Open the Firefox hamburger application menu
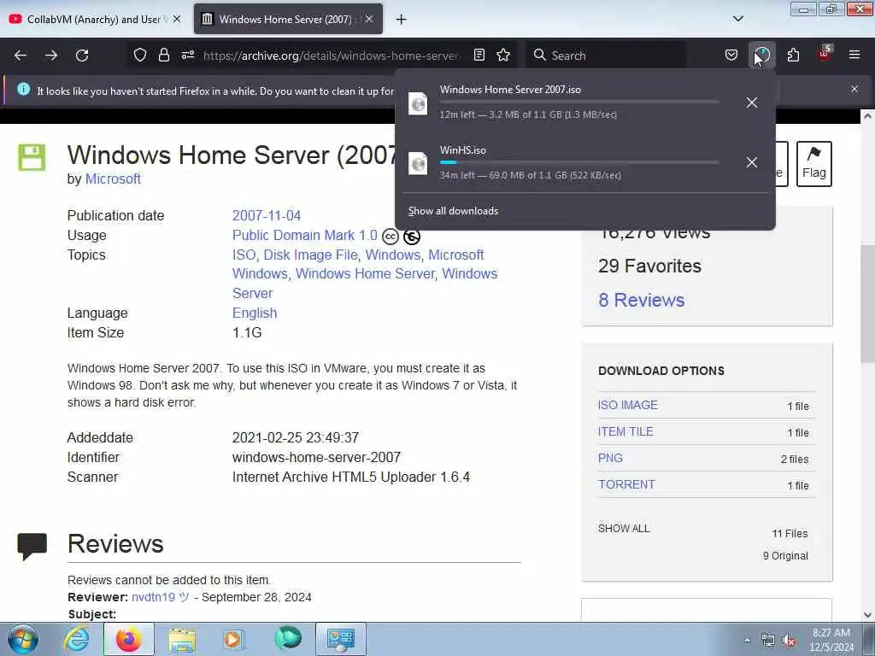Viewport: 875px width, 656px height. coord(854,55)
